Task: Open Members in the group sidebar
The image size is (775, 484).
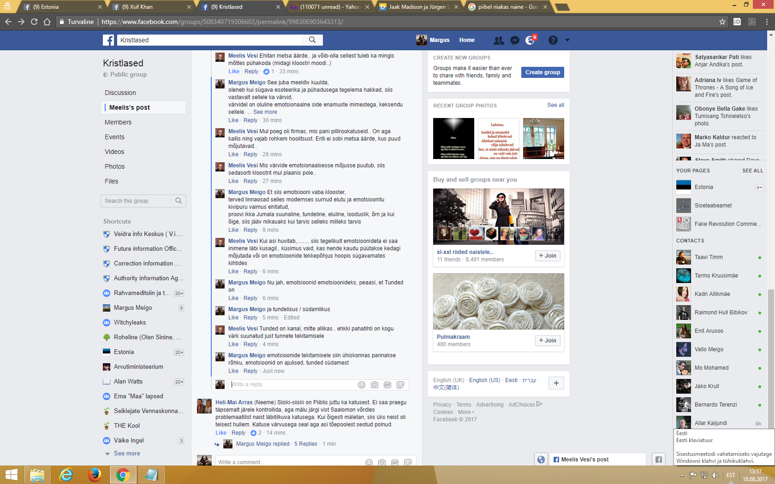Action: pyautogui.click(x=118, y=122)
